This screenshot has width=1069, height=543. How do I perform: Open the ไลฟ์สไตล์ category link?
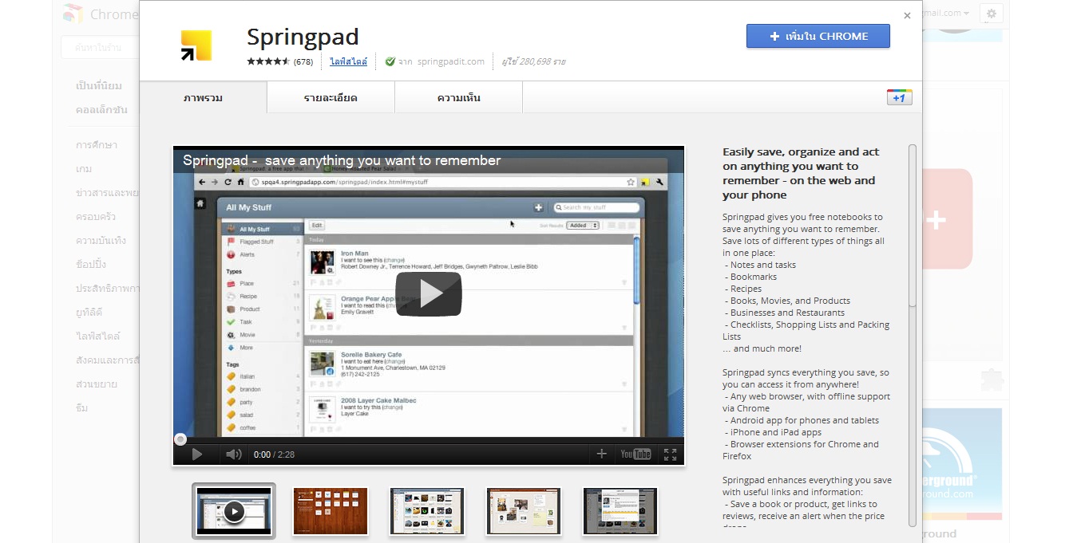pyautogui.click(x=349, y=61)
